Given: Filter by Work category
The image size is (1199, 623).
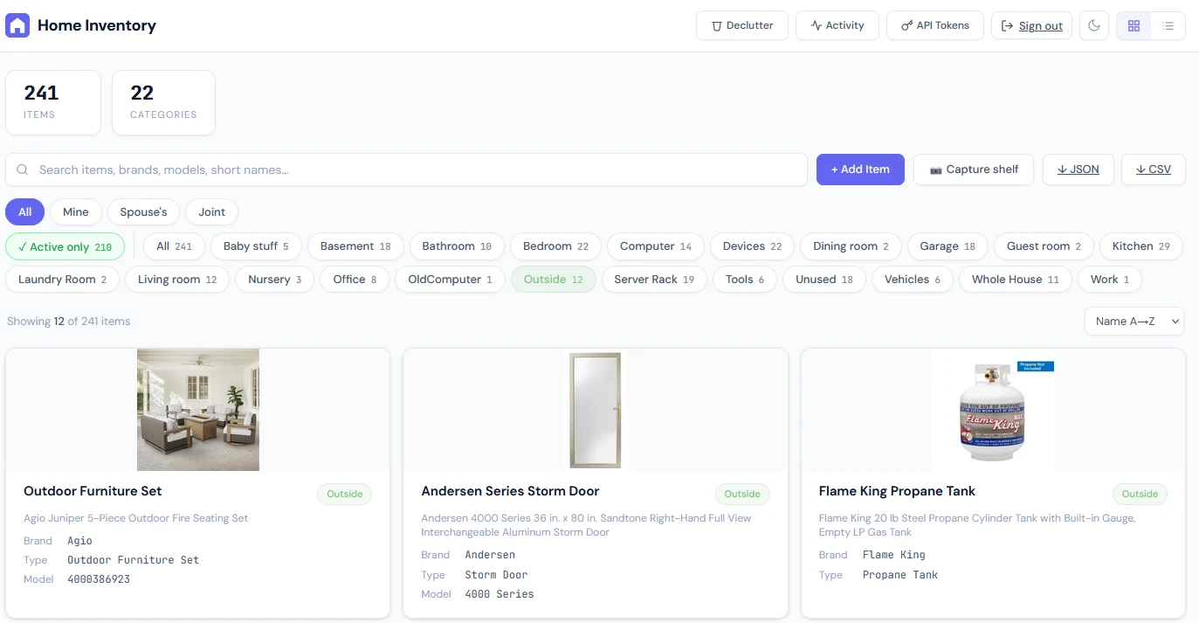Looking at the screenshot, I should pos(1110,280).
